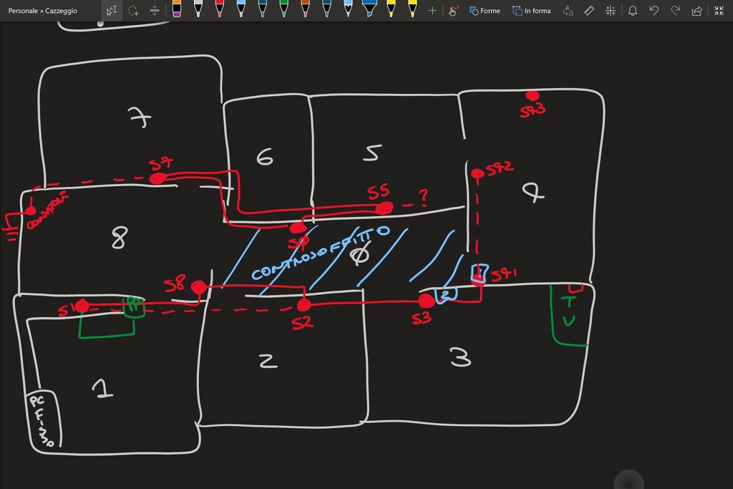
Task: Select the text selection/type tool
Action: click(x=111, y=11)
